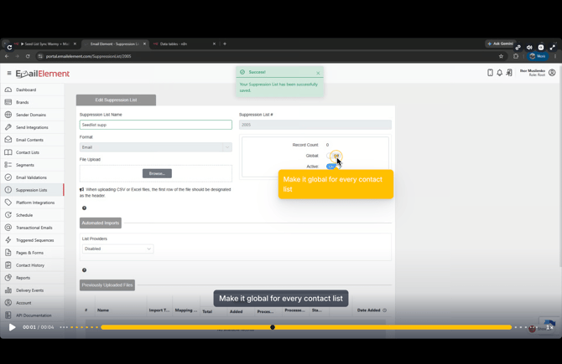Open Contact History in sidebar
The width and height of the screenshot is (562, 364).
[30, 265]
